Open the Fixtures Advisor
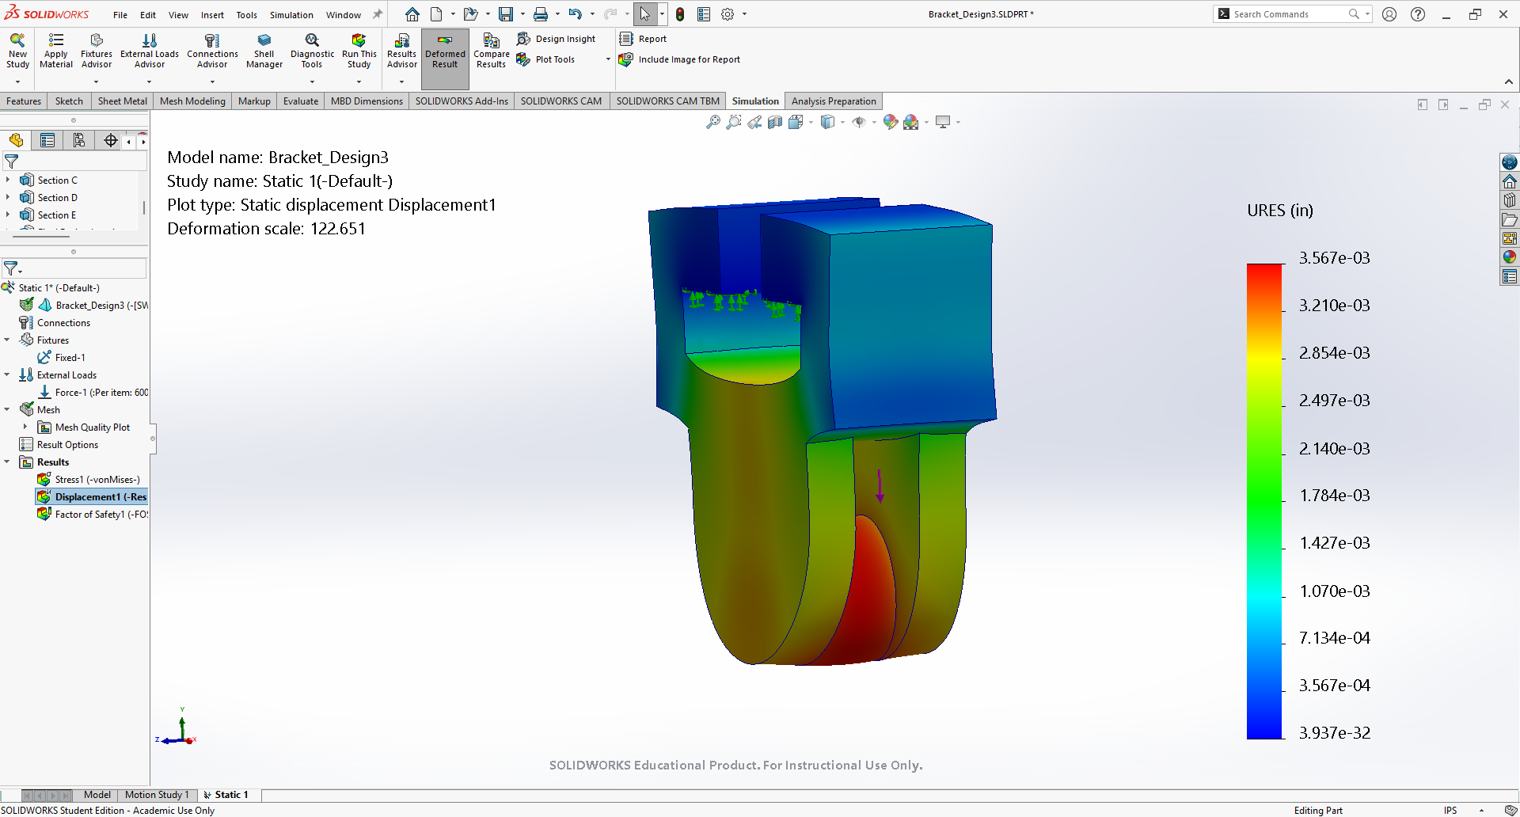The image size is (1520, 817). [97, 51]
